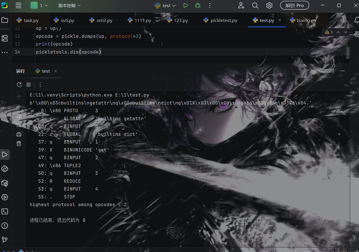Toggle scroll to end of output
Screen dimensions: 359x252
[x=19, y=125]
